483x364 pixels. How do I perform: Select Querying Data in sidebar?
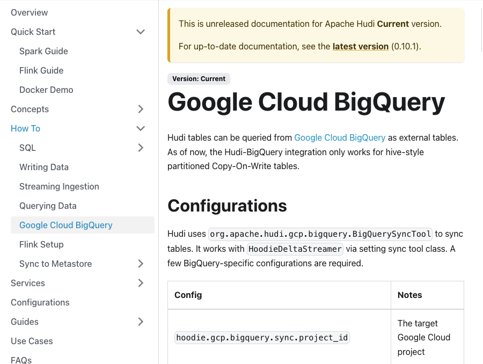point(48,206)
